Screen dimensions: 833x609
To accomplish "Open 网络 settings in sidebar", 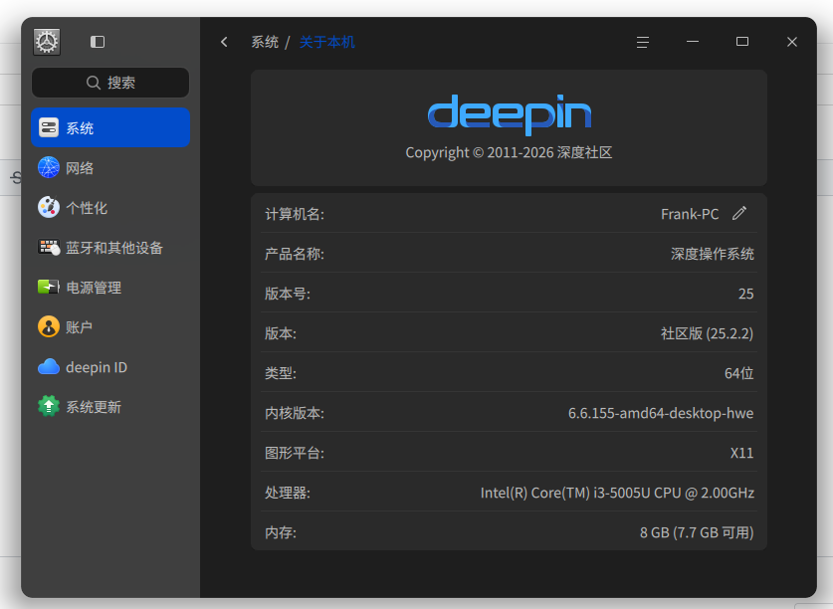I will [110, 168].
